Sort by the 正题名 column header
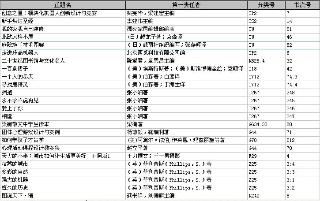The height and width of the screenshot is (201, 320). [63, 5]
